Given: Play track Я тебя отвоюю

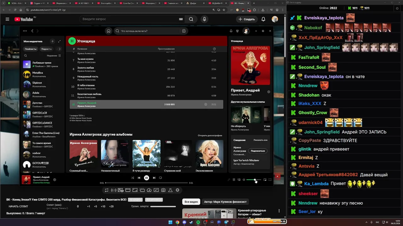Looking at the screenshot, I should [146, 87].
